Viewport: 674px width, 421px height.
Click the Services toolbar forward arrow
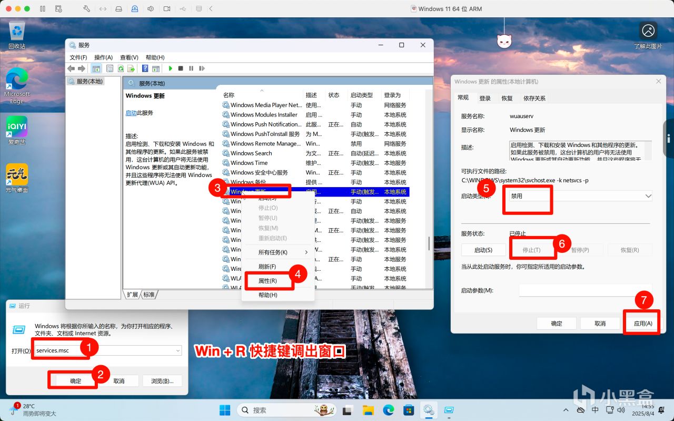click(x=82, y=68)
